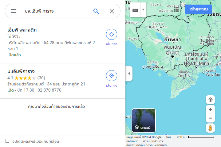Click the Hồ Chí Minh city marker
221x147 pixels.
pos(196,66)
